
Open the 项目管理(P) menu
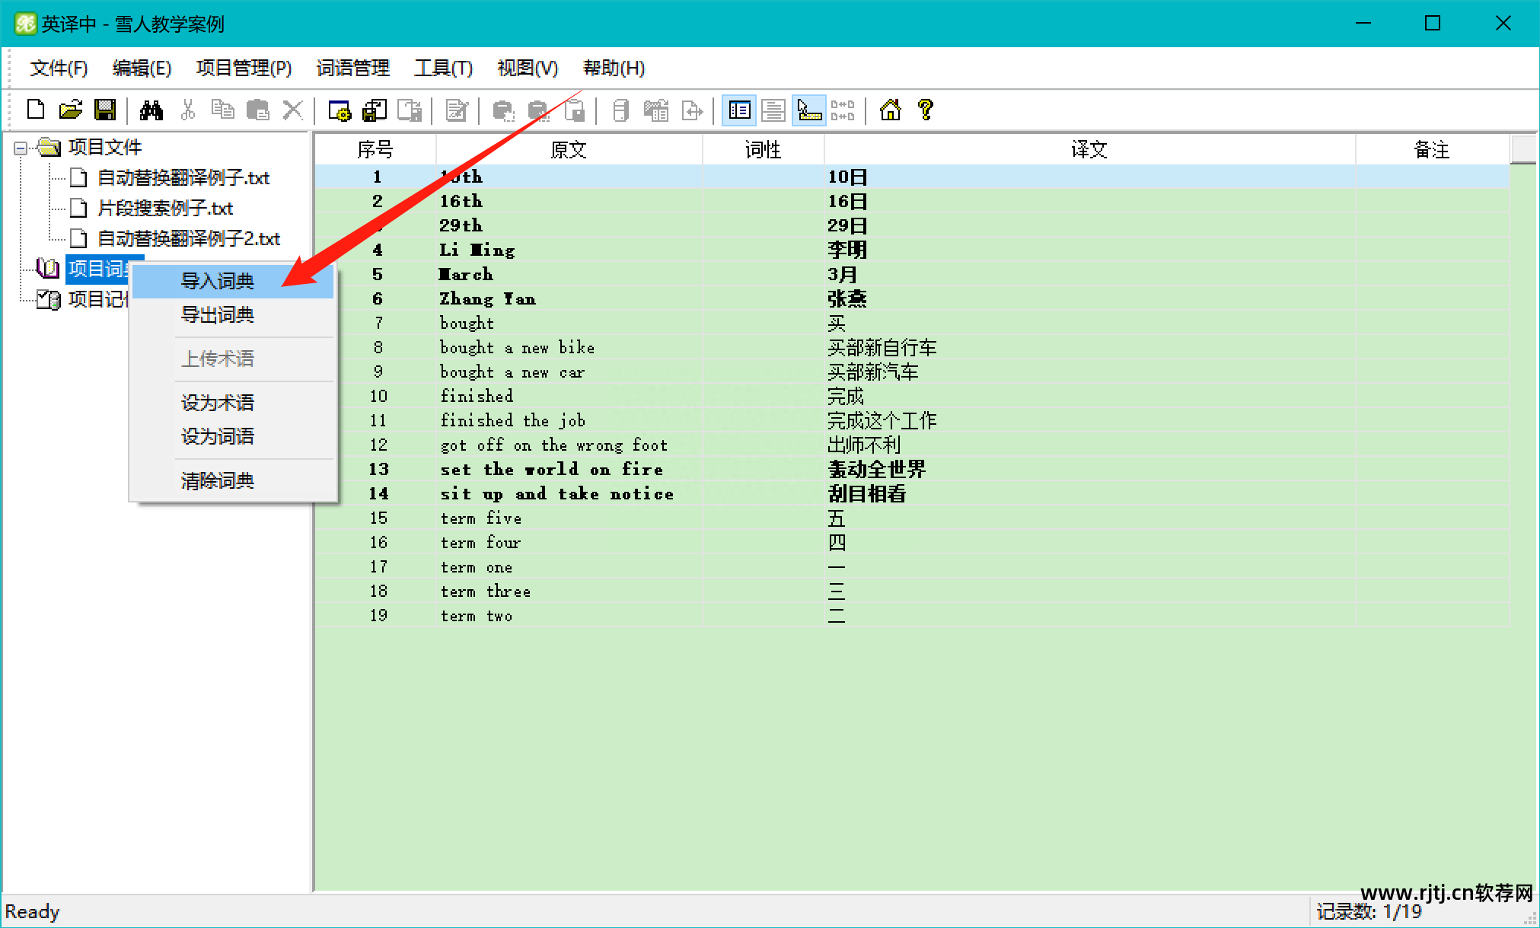(x=244, y=69)
